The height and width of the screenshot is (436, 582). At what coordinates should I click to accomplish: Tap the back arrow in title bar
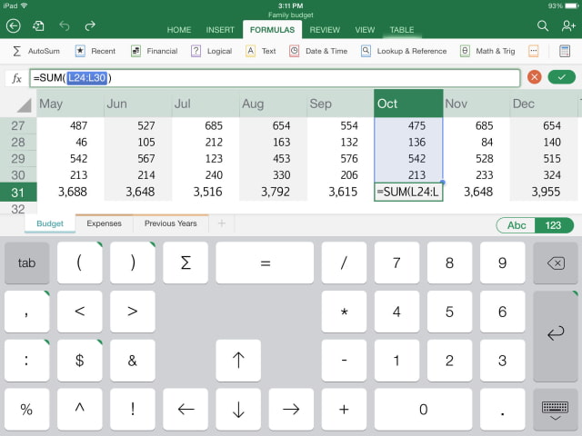pyautogui.click(x=13, y=26)
